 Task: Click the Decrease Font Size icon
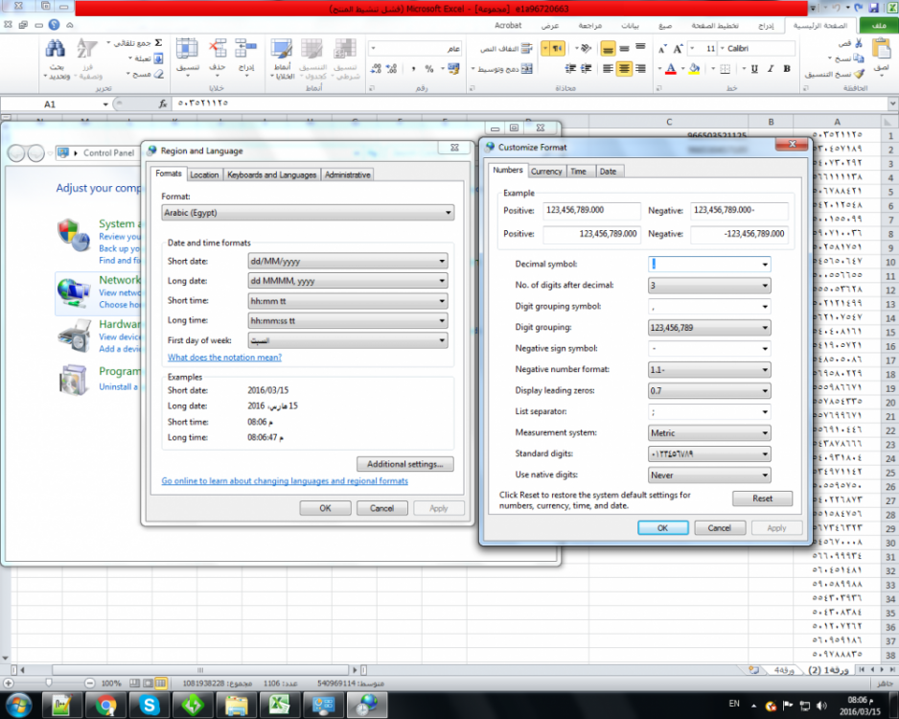pyautogui.click(x=662, y=49)
